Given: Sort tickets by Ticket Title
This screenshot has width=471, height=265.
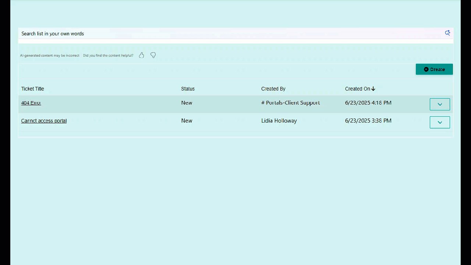Looking at the screenshot, I should (x=32, y=89).
